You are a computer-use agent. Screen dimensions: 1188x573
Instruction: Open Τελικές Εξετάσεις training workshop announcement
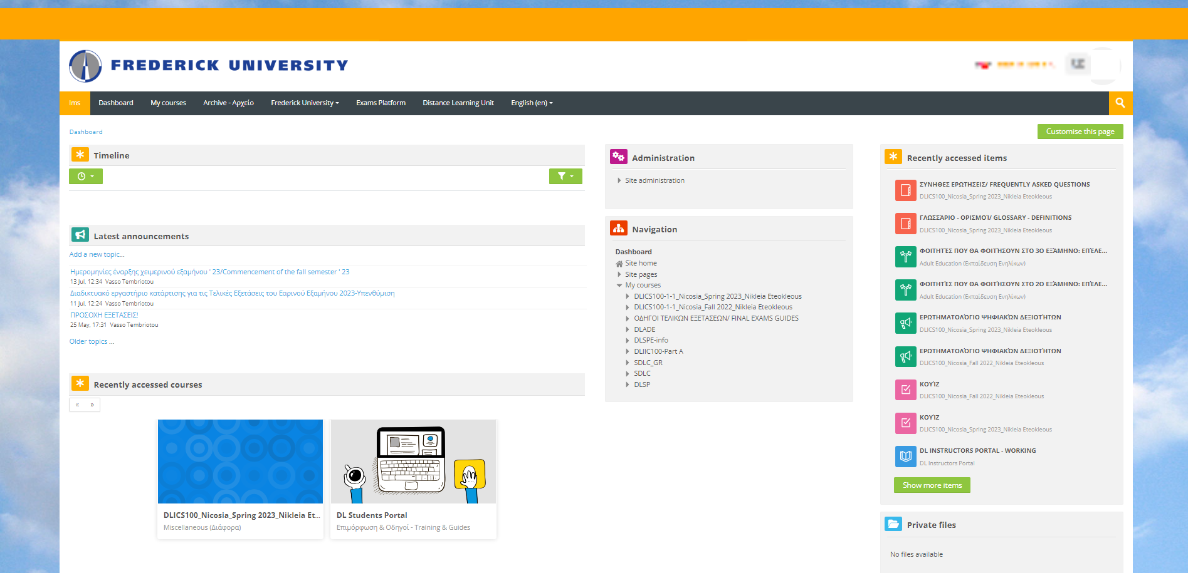tap(233, 293)
